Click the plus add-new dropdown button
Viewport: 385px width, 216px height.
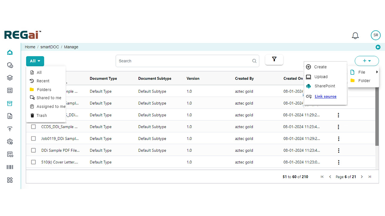pos(366,61)
